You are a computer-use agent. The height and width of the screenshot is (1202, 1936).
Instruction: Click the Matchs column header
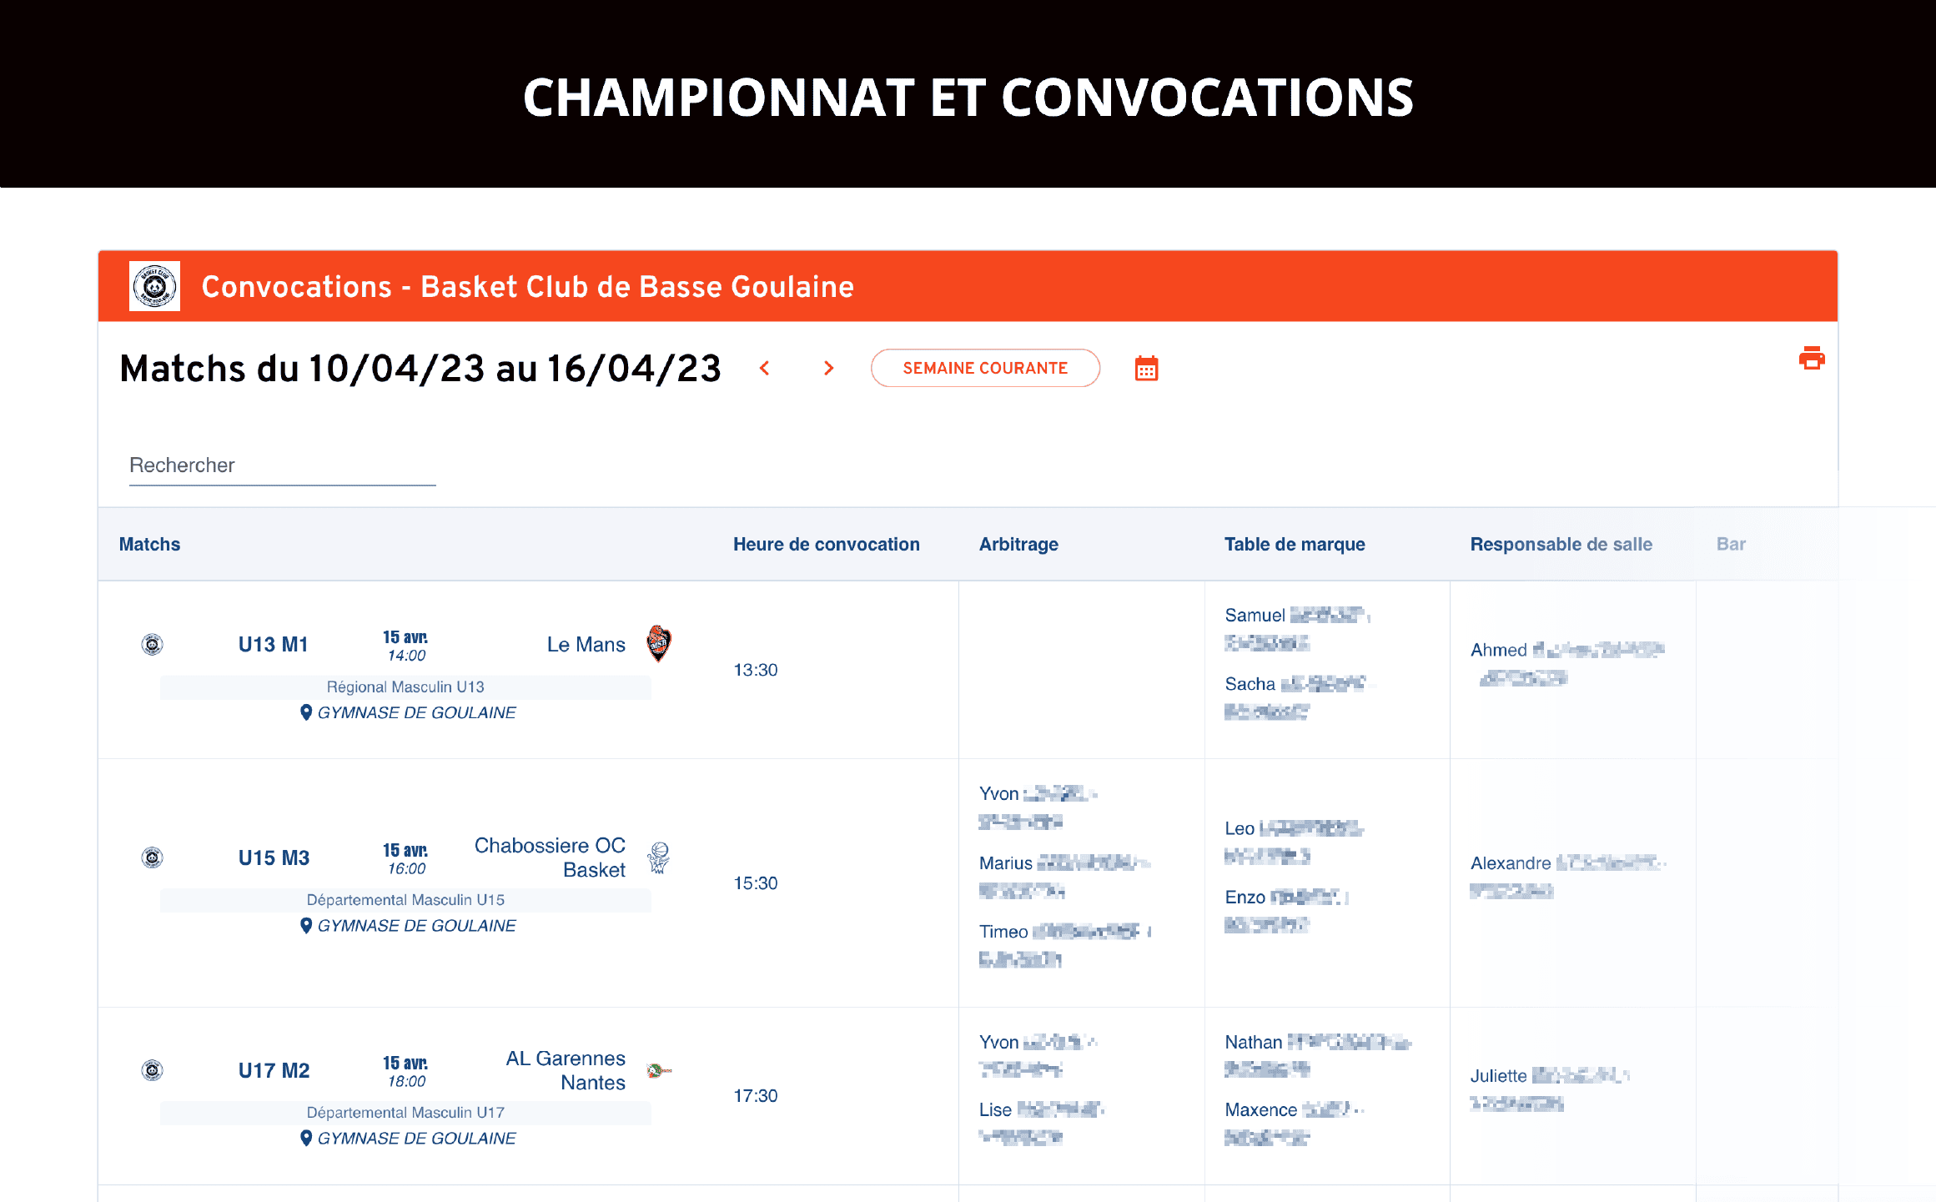[x=150, y=544]
